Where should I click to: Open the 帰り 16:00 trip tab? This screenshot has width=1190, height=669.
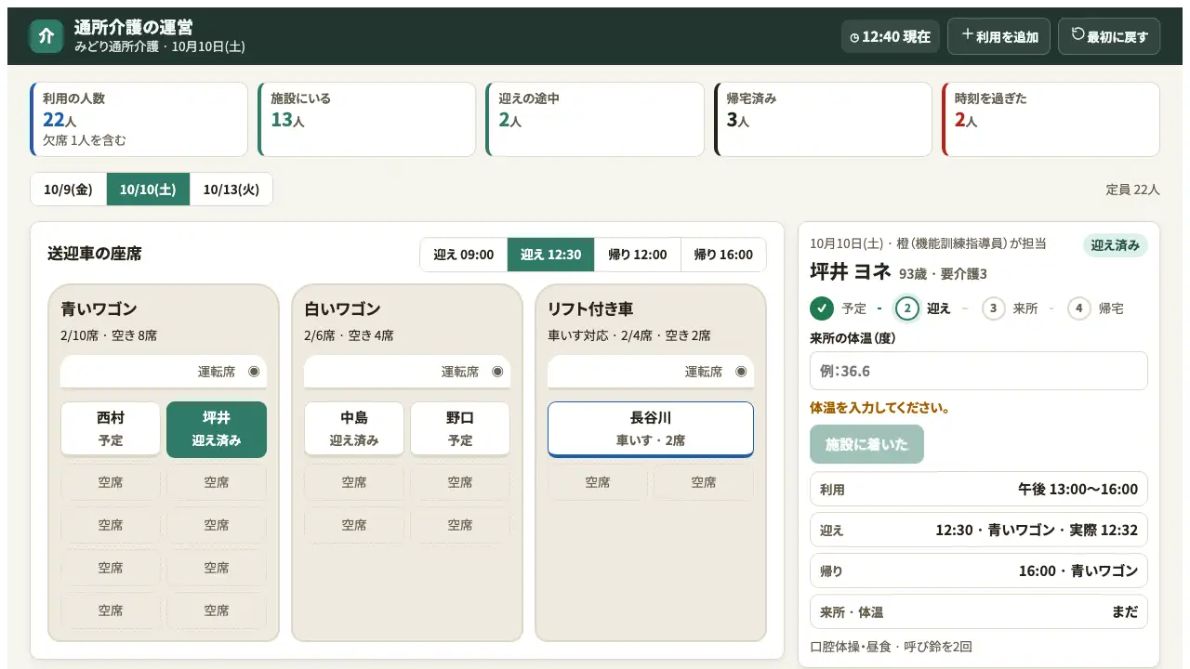tap(723, 255)
